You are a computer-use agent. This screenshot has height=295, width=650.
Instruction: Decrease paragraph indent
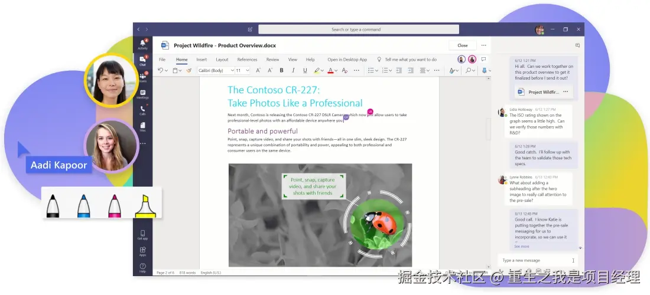click(399, 70)
